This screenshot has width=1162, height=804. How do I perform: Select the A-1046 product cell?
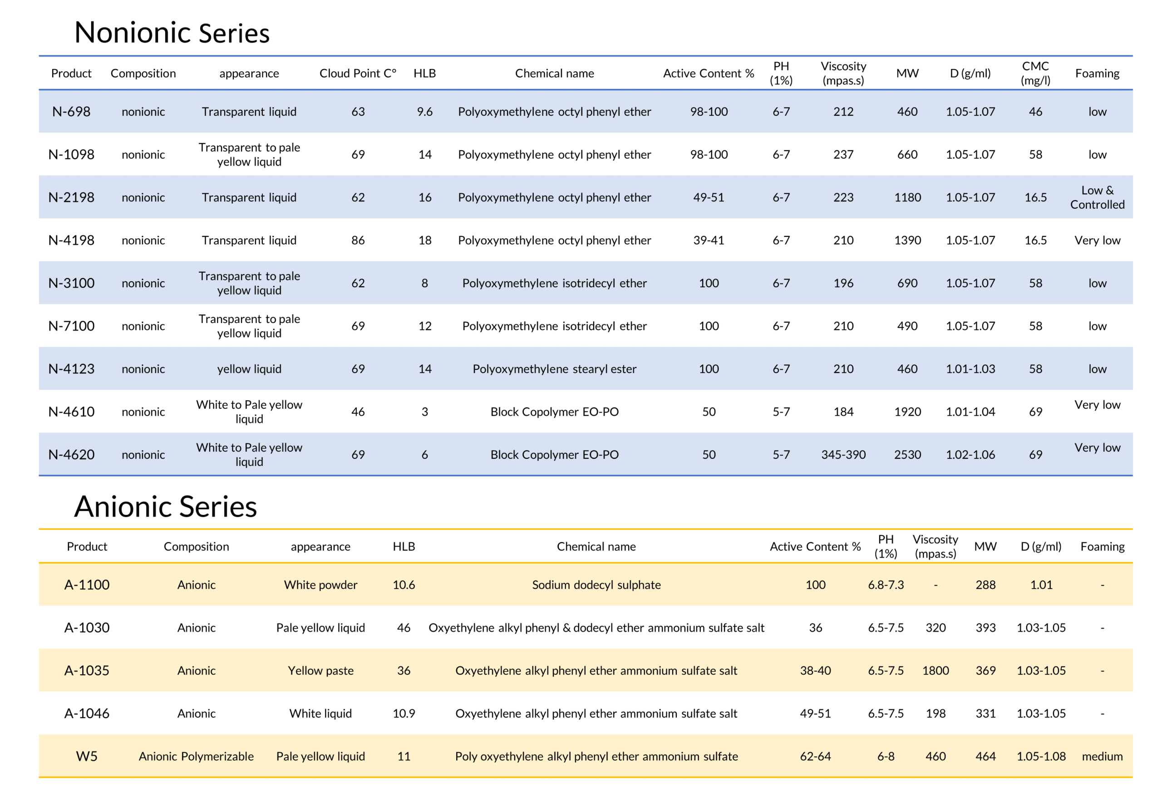87,714
